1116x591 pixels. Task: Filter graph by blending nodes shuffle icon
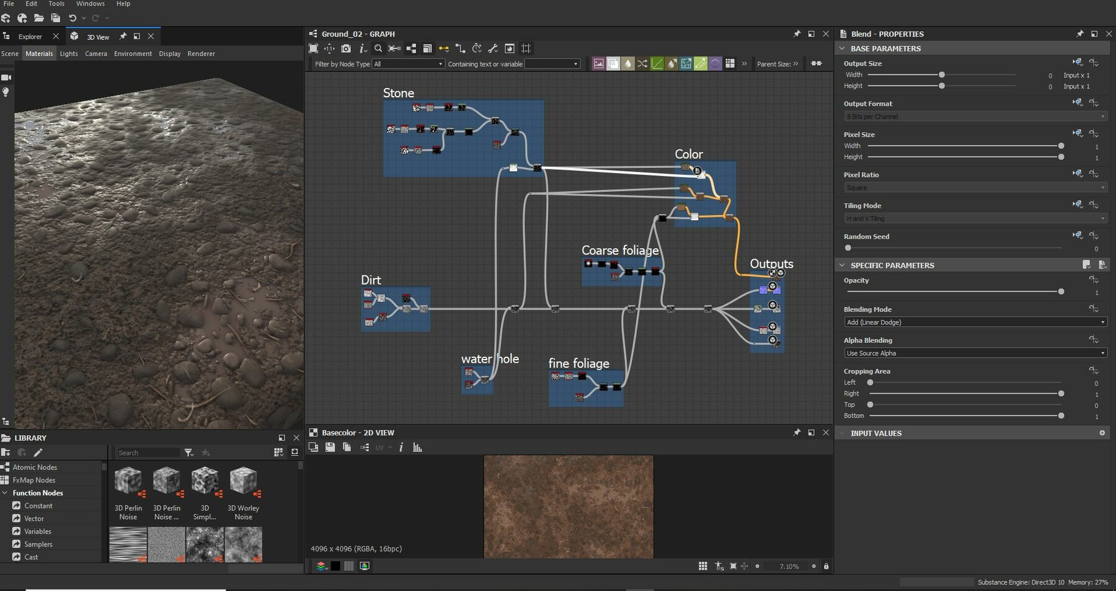coord(642,63)
